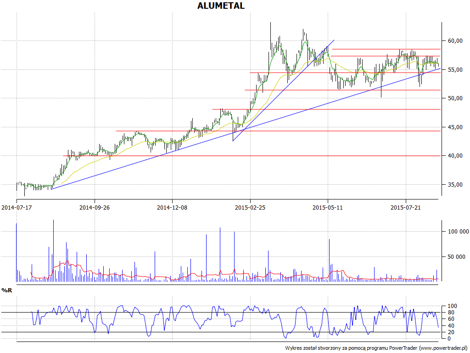Click the %R axis value 100
The width and height of the screenshot is (470, 353).
[x=452, y=306]
